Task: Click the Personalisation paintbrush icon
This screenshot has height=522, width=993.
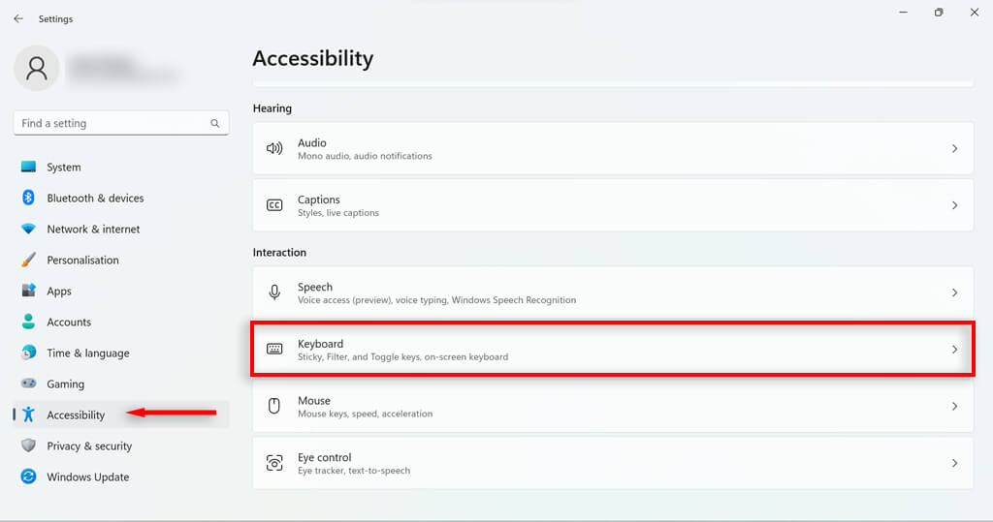Action: [x=28, y=261]
